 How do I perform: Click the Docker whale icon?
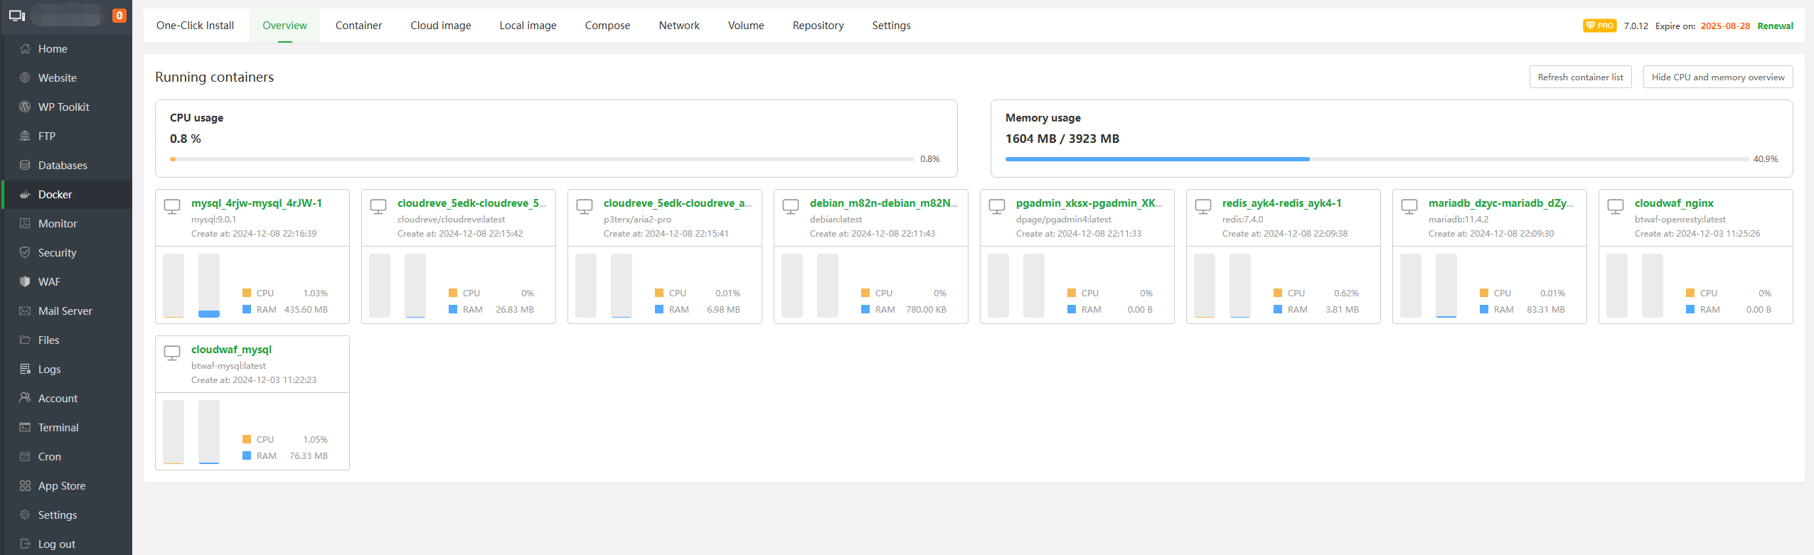pos(25,194)
